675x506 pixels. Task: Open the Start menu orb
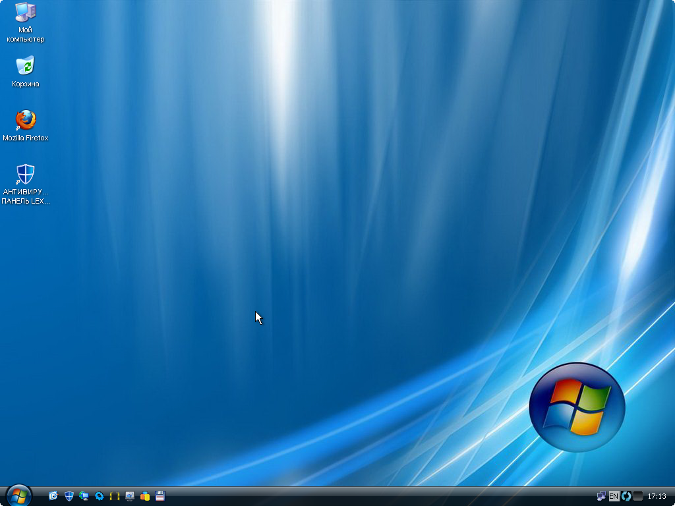(18, 495)
